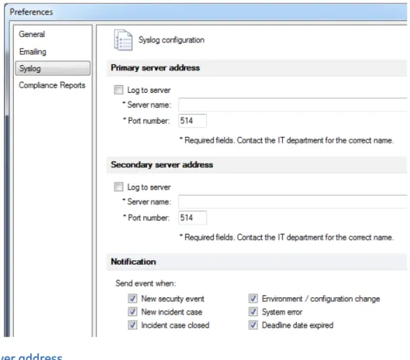Open the Emailing preferences section

point(33,51)
